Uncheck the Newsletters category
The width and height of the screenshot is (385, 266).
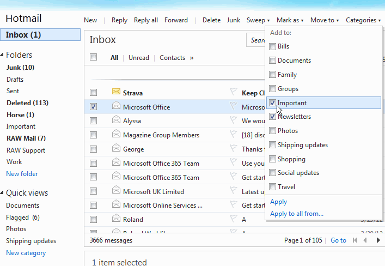coord(272,117)
